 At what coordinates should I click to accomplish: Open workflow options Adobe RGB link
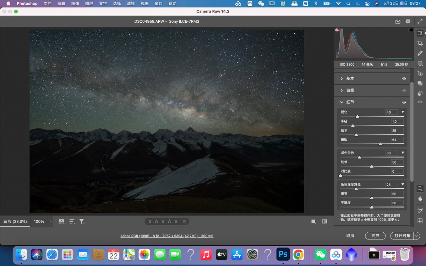click(x=167, y=236)
